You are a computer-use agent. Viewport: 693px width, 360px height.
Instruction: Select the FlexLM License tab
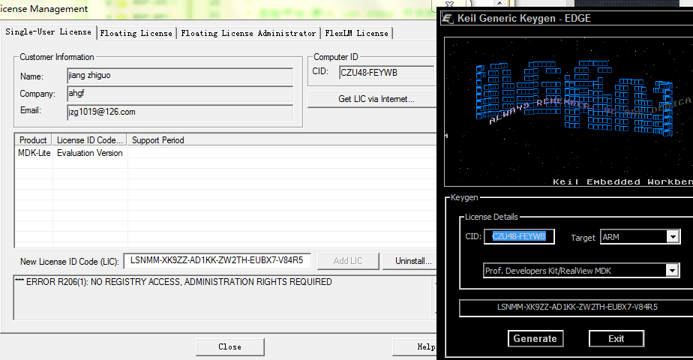(x=356, y=33)
